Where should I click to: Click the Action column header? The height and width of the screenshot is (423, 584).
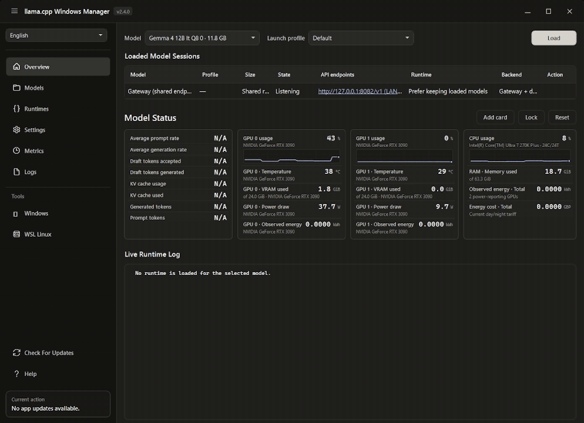tap(555, 75)
